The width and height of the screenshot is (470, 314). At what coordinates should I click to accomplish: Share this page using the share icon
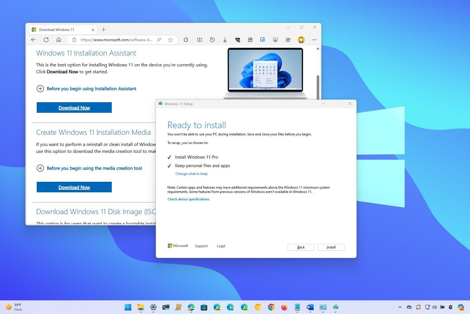[288, 40]
